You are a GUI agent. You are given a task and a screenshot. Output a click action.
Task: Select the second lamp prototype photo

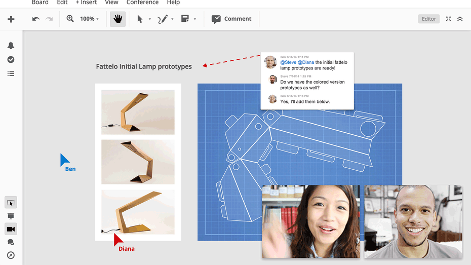click(138, 162)
